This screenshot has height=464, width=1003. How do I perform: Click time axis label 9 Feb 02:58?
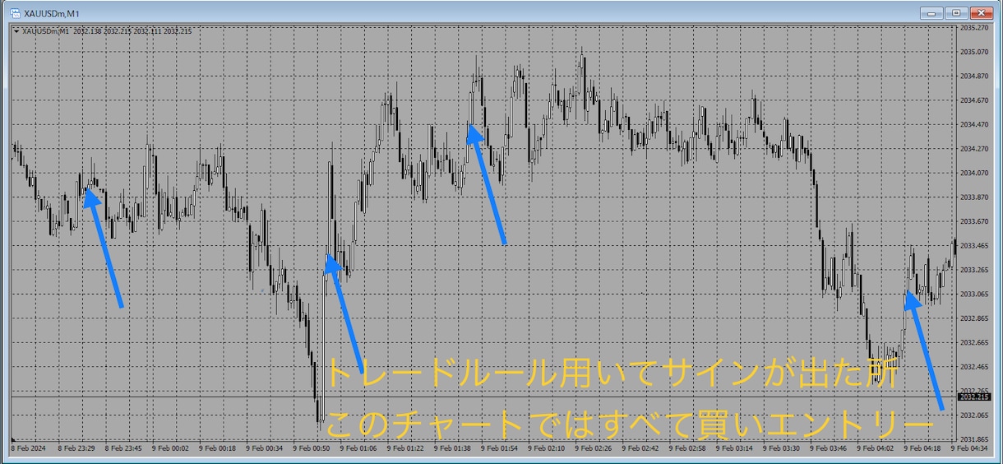click(x=687, y=449)
